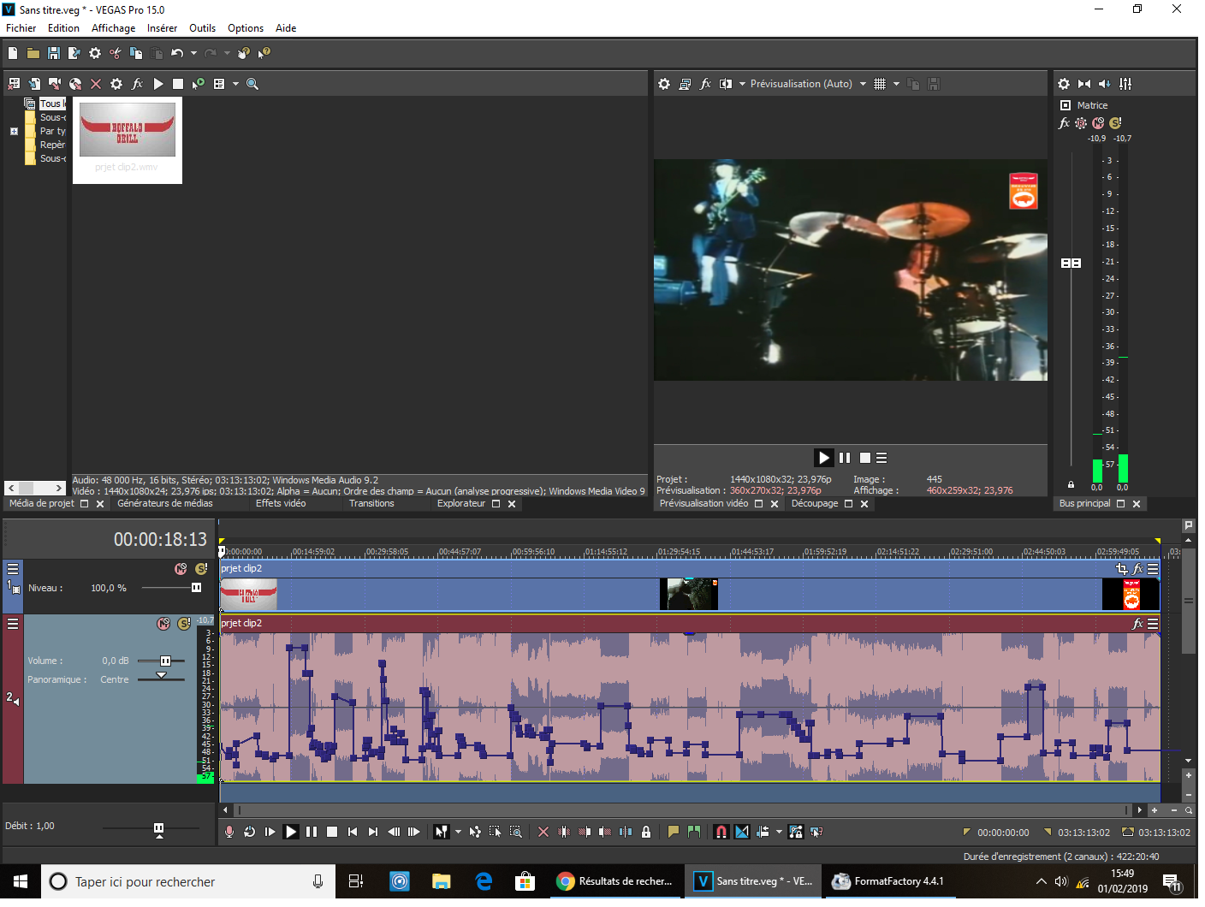
Task: Start media preview in the Project Media toolbar
Action: (157, 84)
